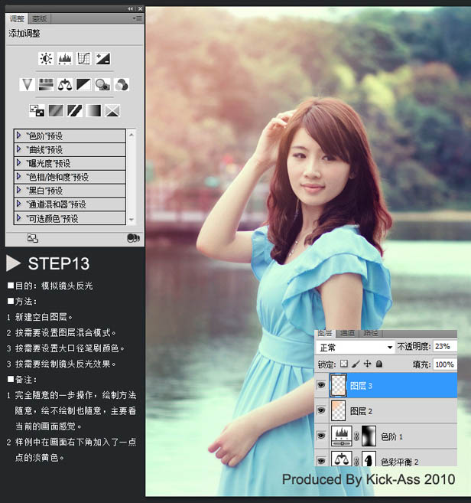471x503 pixels.
Task: Expand the "色阶"预设 preset list
Action: pyautogui.click(x=19, y=136)
